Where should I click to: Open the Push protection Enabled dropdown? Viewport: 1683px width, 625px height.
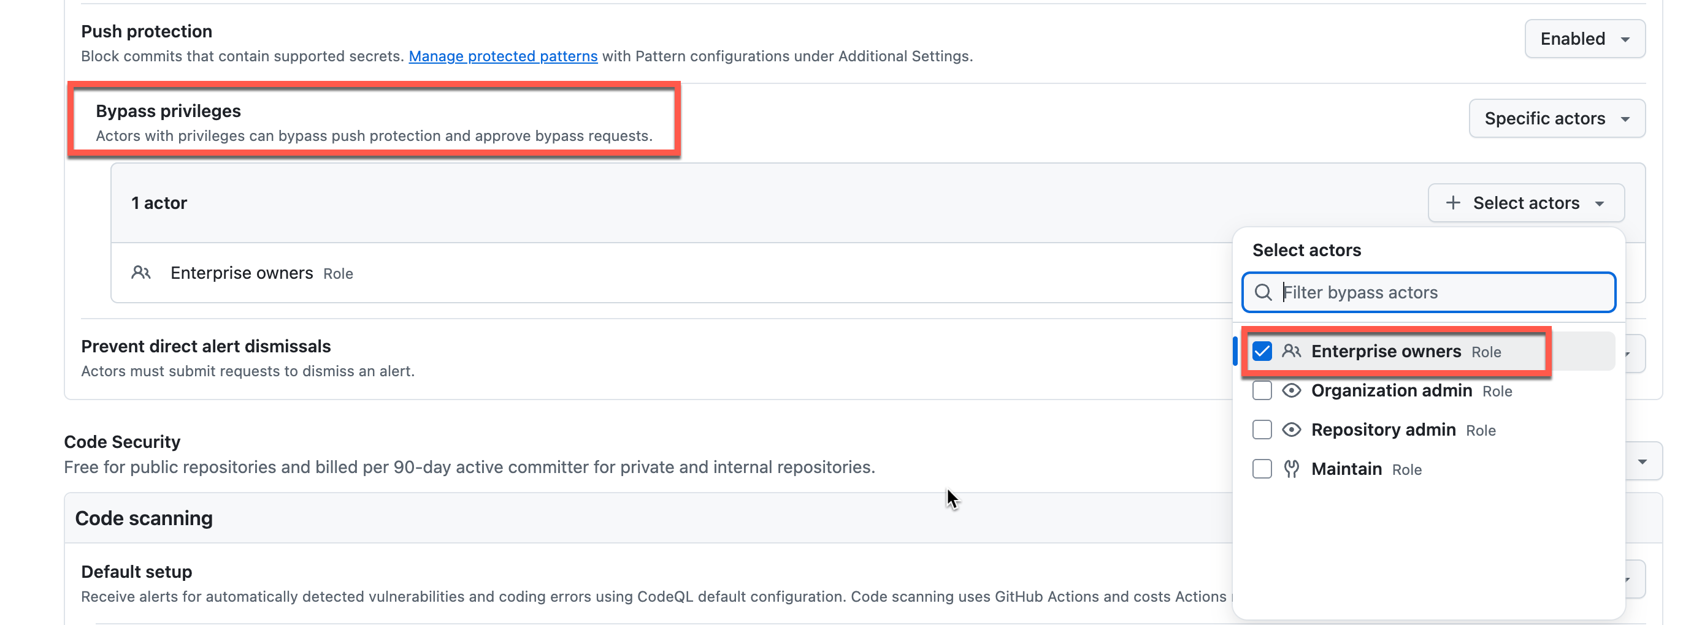(x=1584, y=39)
